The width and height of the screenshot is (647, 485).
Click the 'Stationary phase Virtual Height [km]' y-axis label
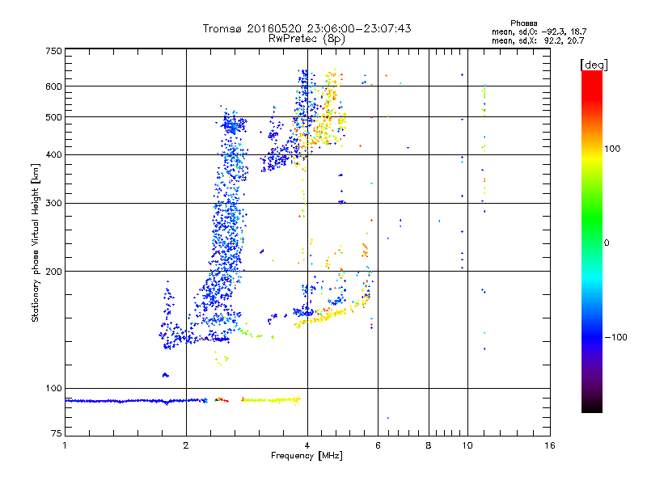click(36, 243)
